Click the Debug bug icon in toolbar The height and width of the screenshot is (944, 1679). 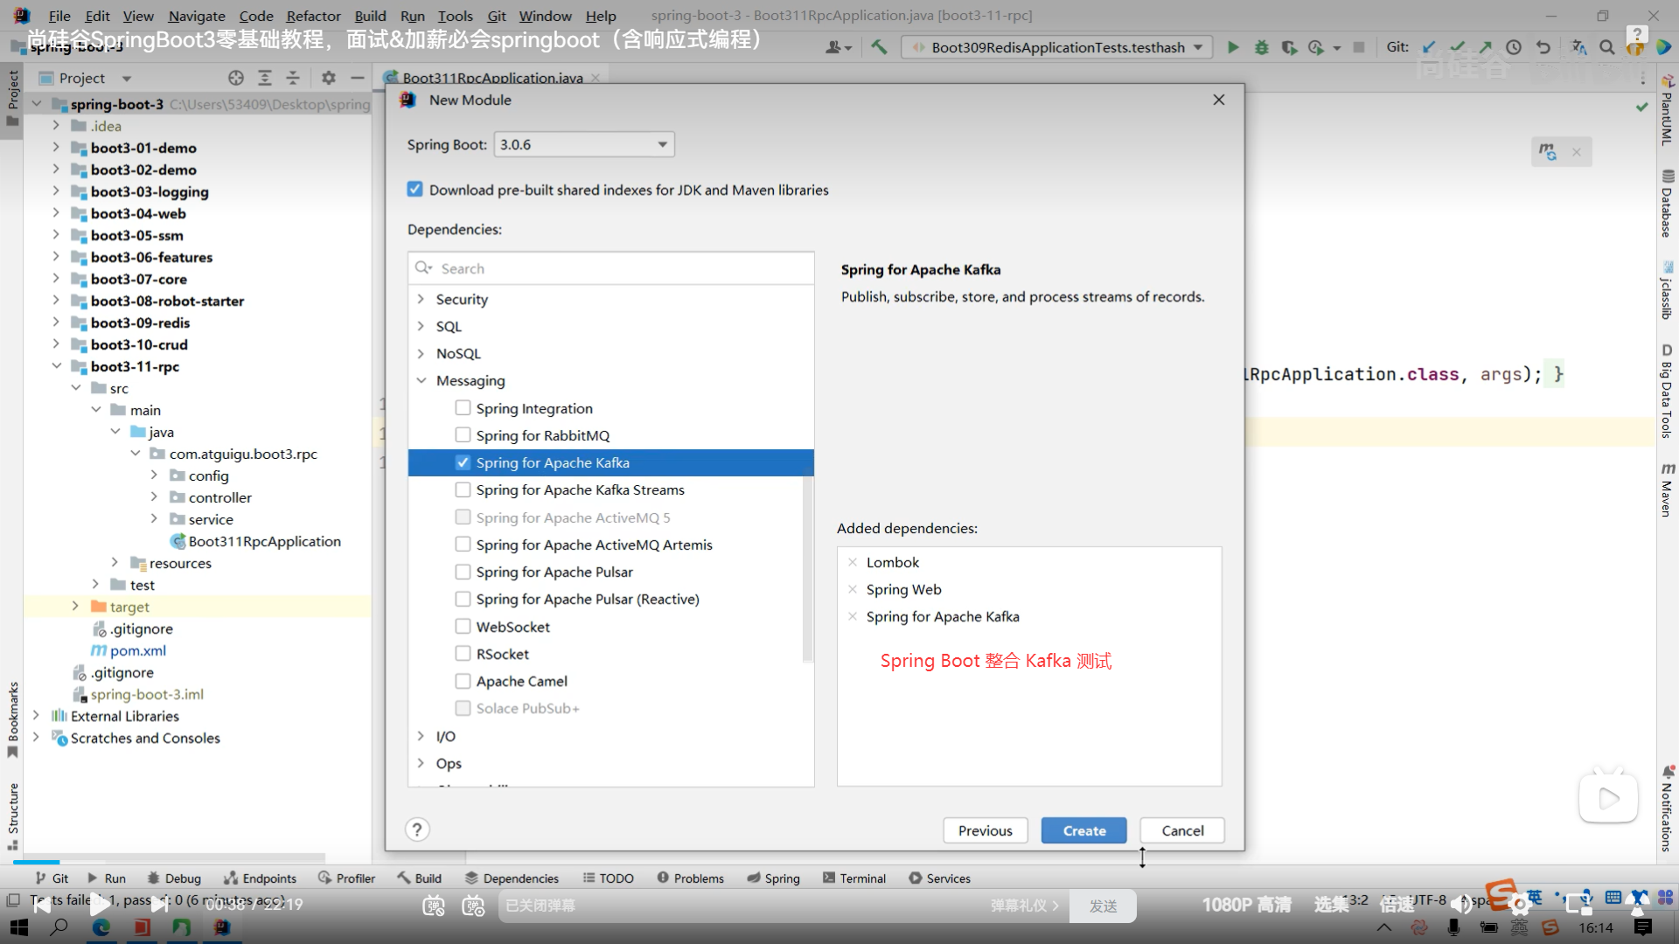(x=1261, y=47)
